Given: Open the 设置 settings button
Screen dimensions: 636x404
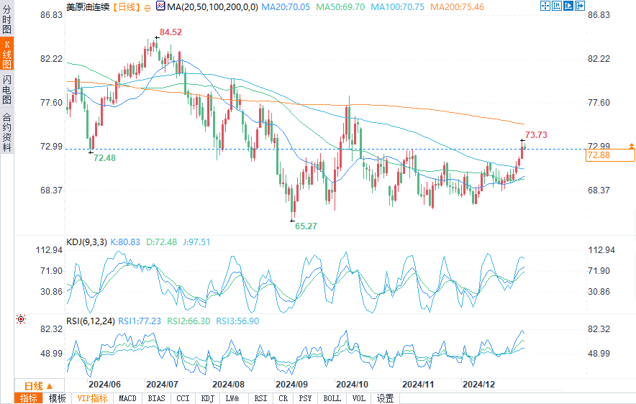Looking at the screenshot, I should [x=386, y=398].
